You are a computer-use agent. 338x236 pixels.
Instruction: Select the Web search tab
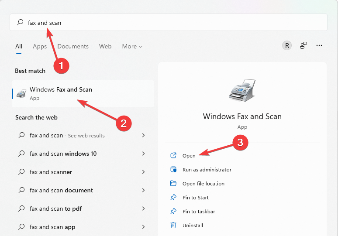pyautogui.click(x=105, y=46)
